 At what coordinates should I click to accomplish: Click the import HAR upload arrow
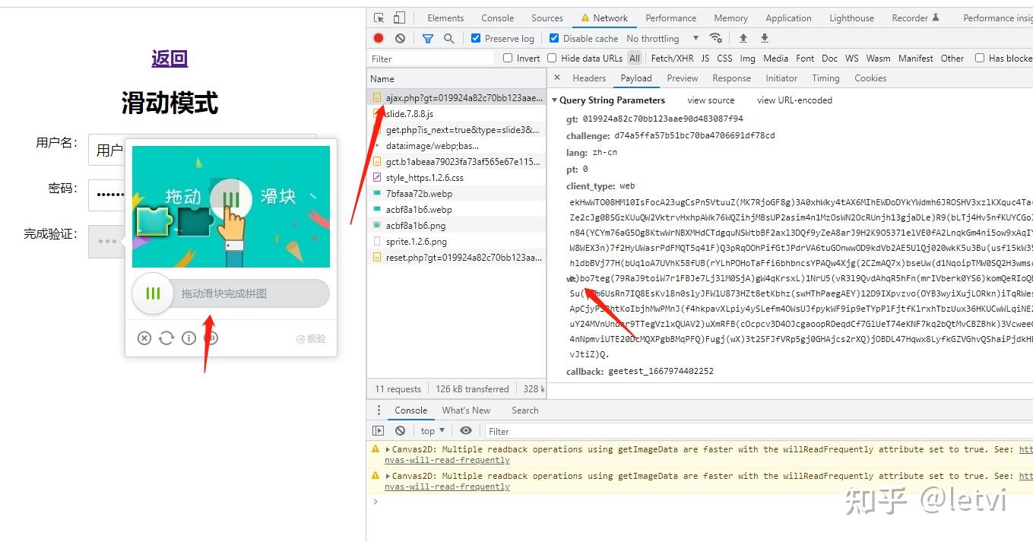click(x=743, y=38)
